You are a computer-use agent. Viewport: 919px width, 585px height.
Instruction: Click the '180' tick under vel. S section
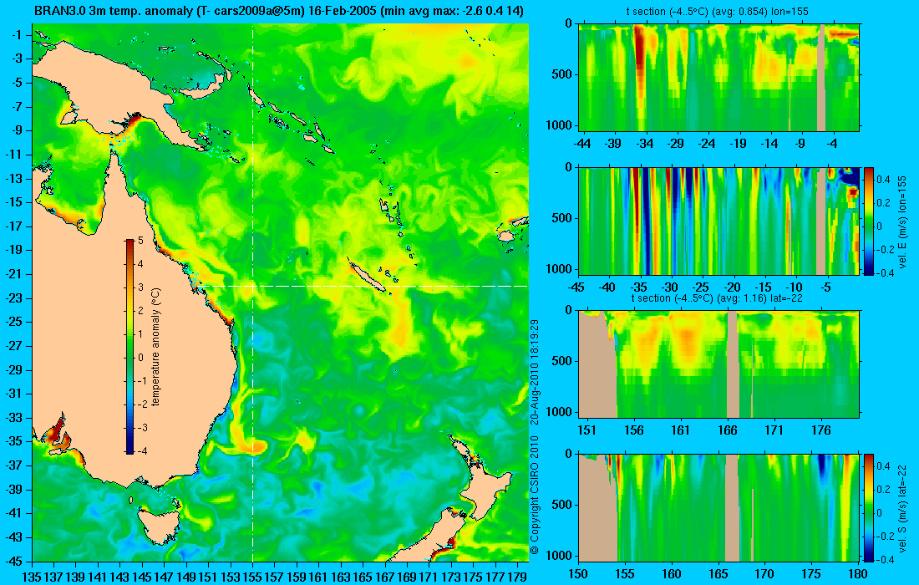858,574
